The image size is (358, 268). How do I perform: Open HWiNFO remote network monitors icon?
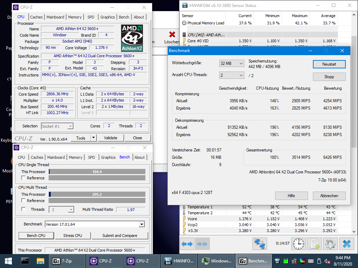tap(260, 244)
